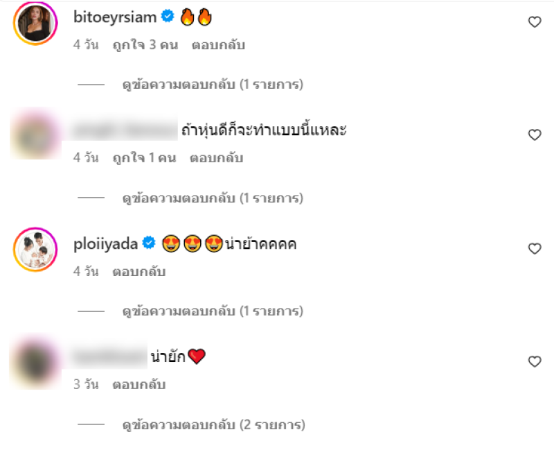Tap the heart beside the น่ายัก comment
The width and height of the screenshot is (554, 457).
535,361
